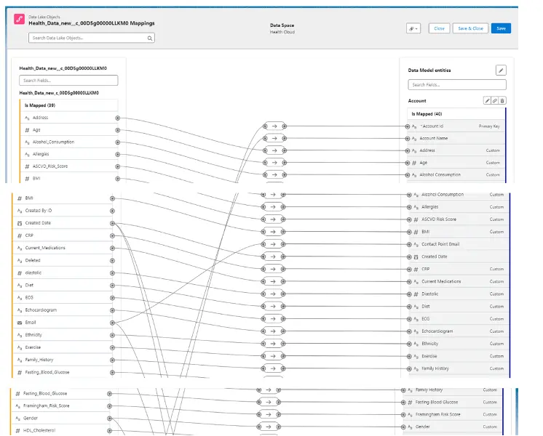Select the Fasting Blood Glucose target field
This screenshot has height=436, width=543.
coord(453,402)
